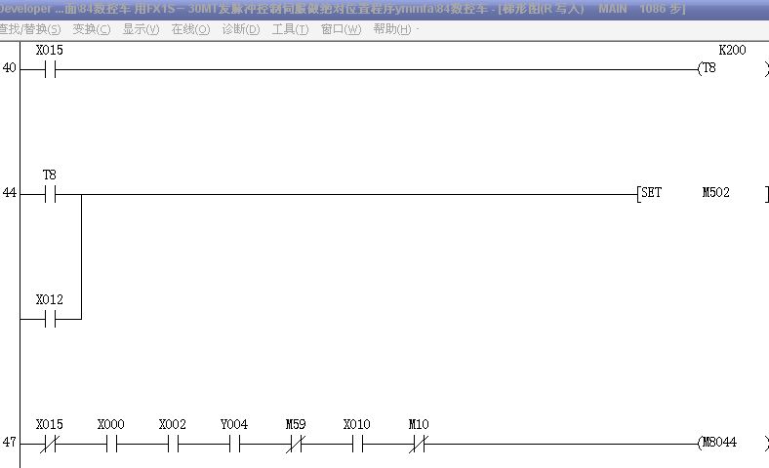The height and width of the screenshot is (468, 769).
Task: Open the 显示 (View) menu
Action: click(141, 29)
